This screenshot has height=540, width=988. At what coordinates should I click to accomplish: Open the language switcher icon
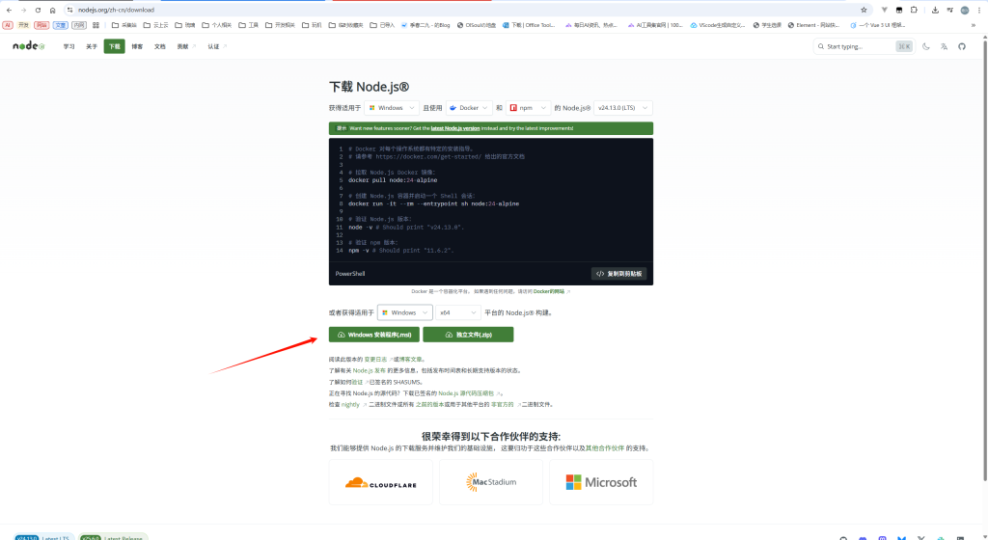coord(944,46)
